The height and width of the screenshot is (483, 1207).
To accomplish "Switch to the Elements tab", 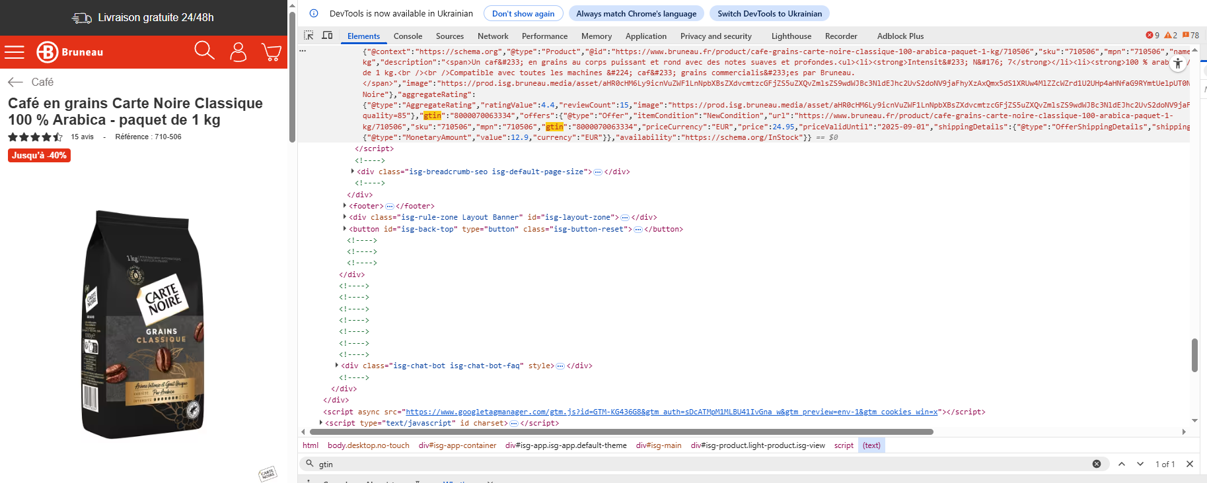I will click(x=363, y=36).
